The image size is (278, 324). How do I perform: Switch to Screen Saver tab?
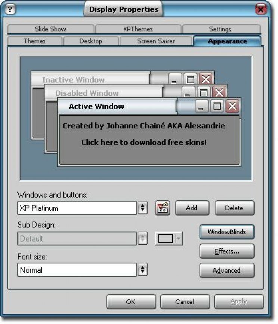point(156,41)
